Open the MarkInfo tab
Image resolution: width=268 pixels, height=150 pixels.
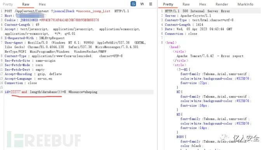245,4
